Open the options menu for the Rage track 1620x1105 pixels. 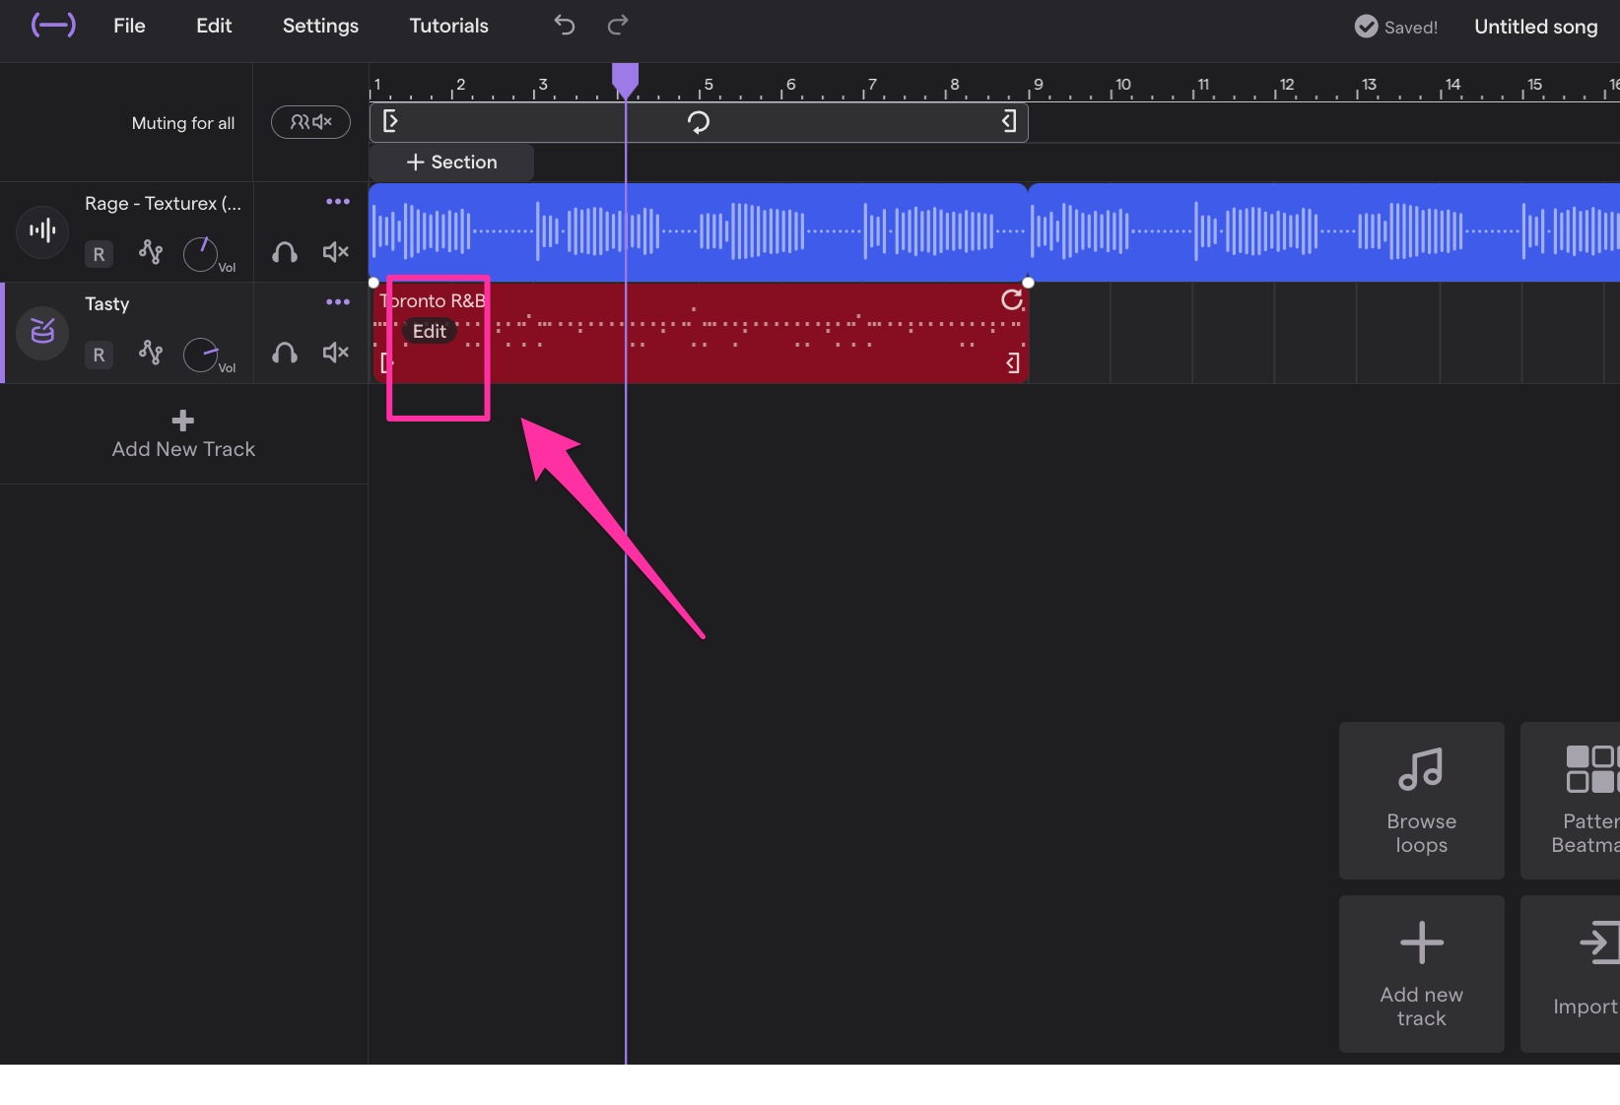pos(338,201)
